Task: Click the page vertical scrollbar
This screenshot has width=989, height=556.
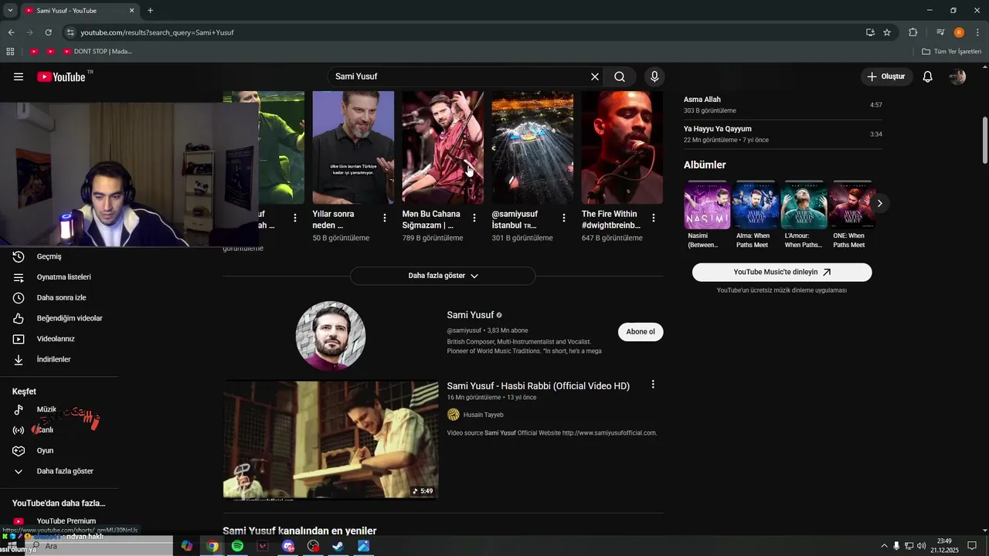Action: click(x=985, y=140)
